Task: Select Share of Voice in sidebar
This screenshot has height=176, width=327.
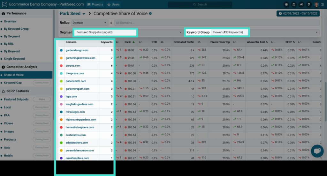Action: point(26,75)
